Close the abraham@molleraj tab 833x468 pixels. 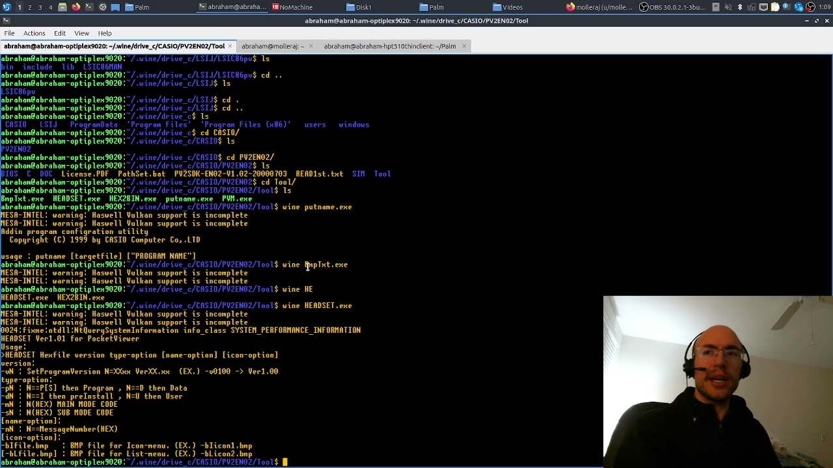click(x=310, y=46)
